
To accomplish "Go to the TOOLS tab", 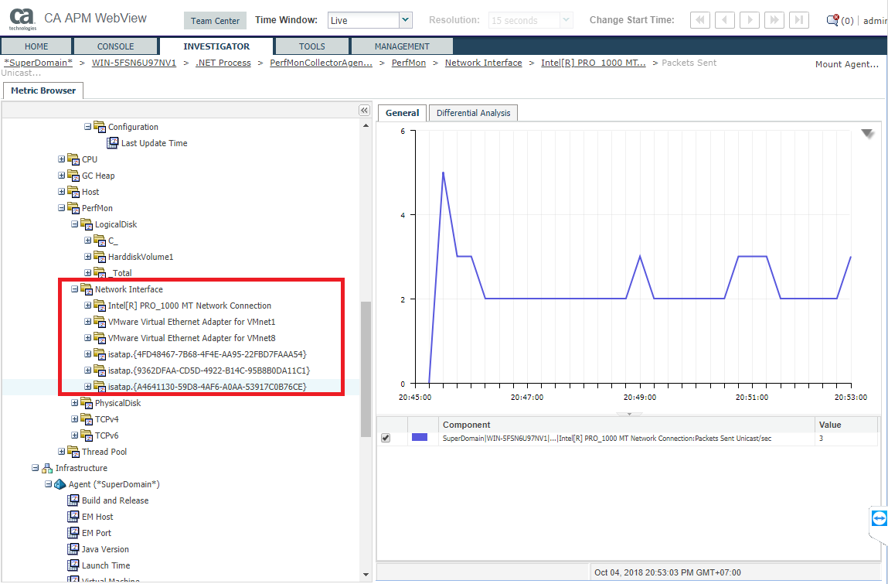I will click(312, 46).
